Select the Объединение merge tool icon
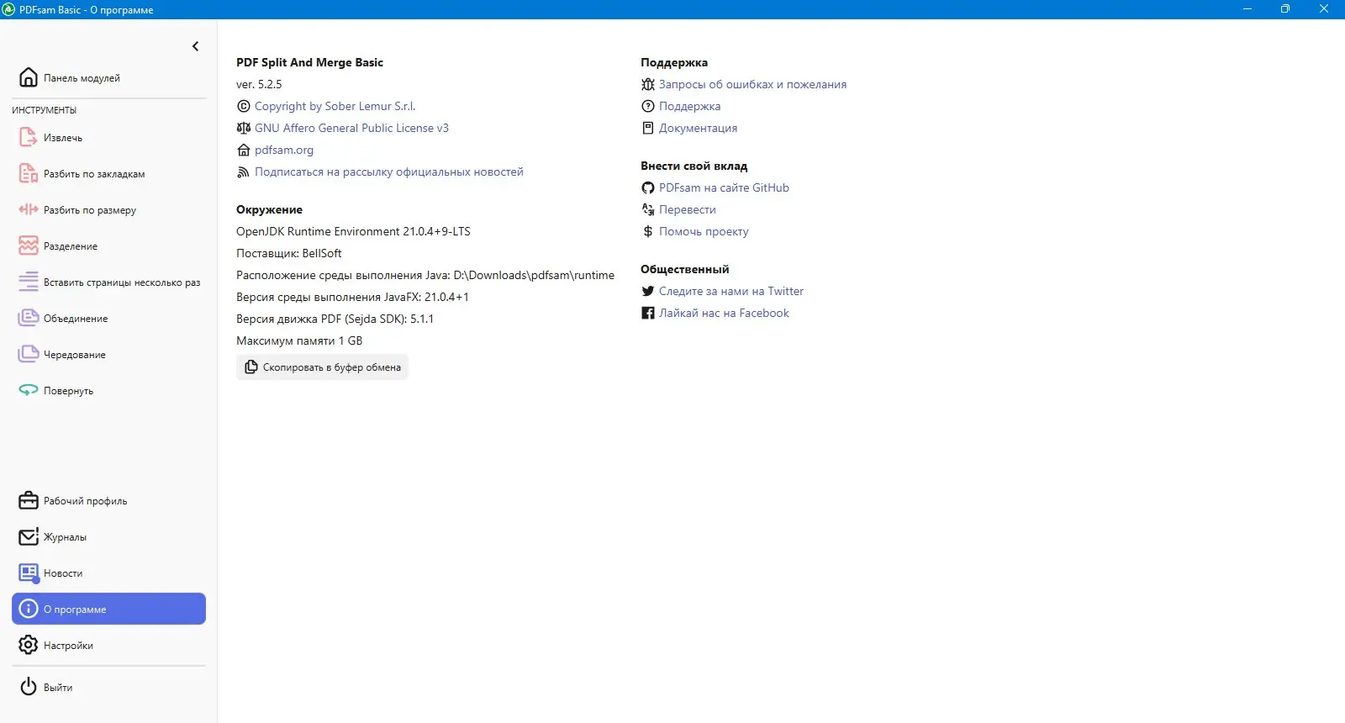Viewport: 1345px width, 723px height. (29, 318)
